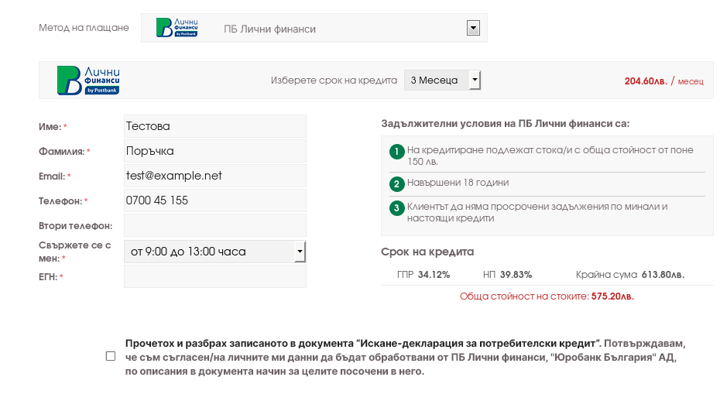720x394 pixels.
Task: Click the Телефон field with 0700 45 155
Action: (214, 200)
